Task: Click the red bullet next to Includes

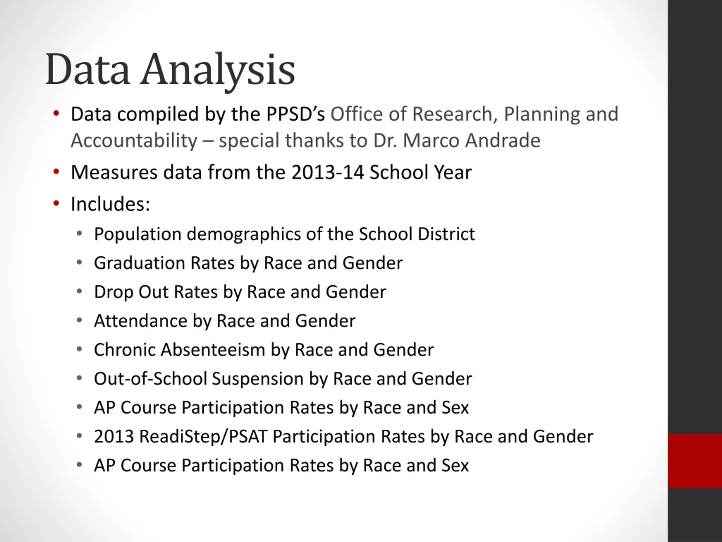Action: tap(56, 204)
